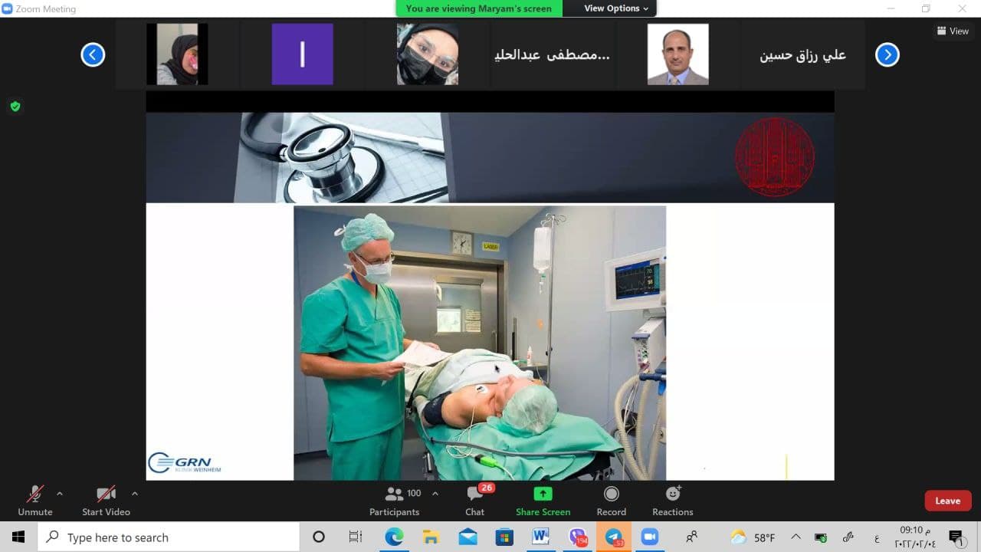Start recording with Record button

click(611, 501)
